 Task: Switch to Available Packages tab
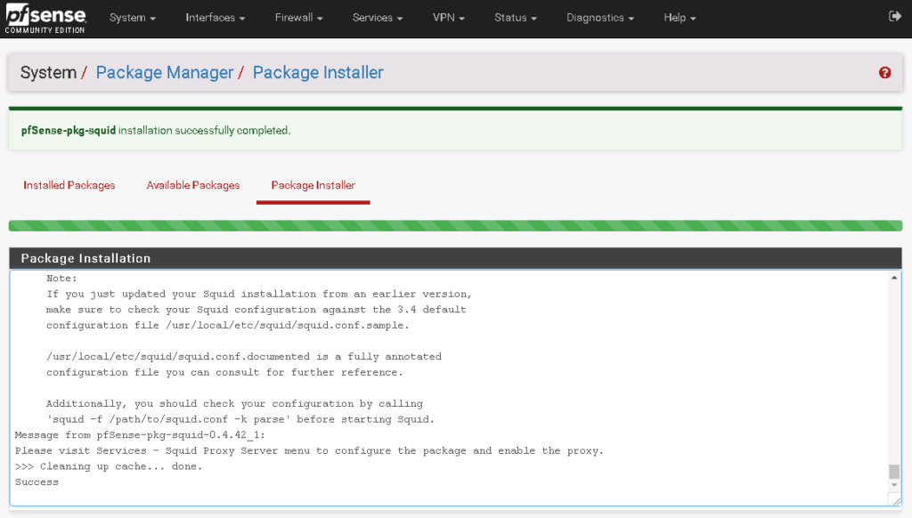point(193,185)
